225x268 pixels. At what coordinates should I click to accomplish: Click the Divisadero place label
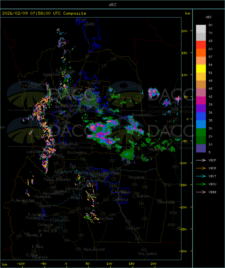77,152
